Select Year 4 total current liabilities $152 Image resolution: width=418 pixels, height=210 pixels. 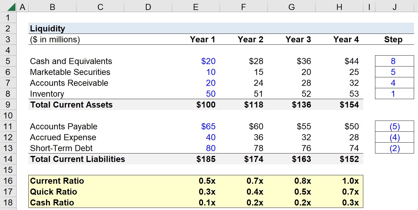[349, 159]
